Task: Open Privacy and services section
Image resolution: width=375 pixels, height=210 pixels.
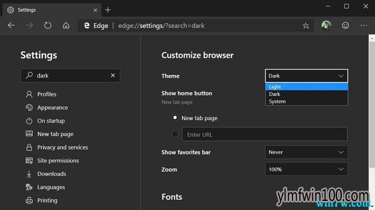Action: (x=63, y=147)
